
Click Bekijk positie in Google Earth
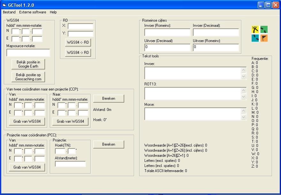pos(28,64)
